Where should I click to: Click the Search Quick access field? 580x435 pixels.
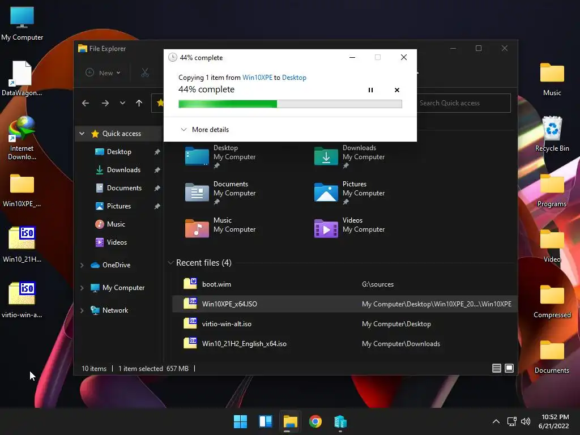click(464, 103)
